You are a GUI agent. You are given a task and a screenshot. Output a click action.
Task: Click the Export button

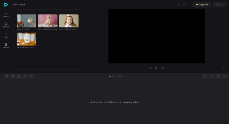coord(219,5)
